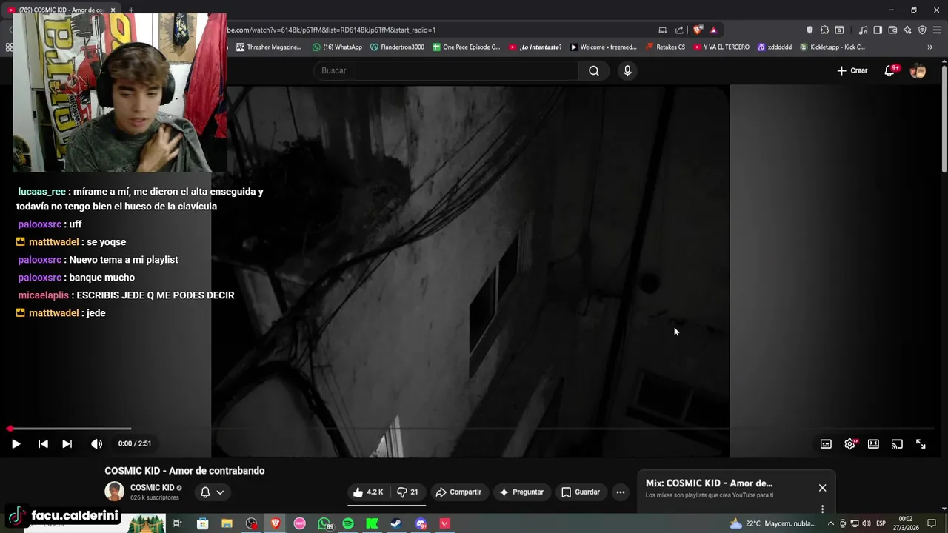The image size is (948, 533).
Task: Click the share page icon in address bar
Action: 679,30
